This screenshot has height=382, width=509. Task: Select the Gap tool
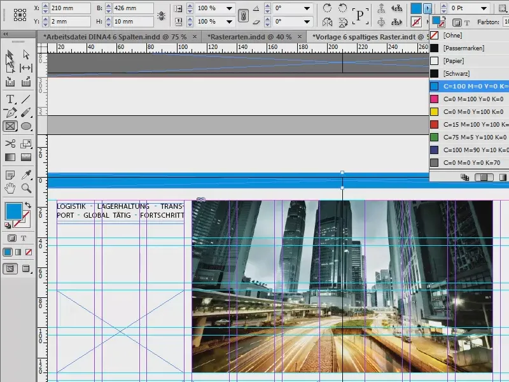(26, 68)
